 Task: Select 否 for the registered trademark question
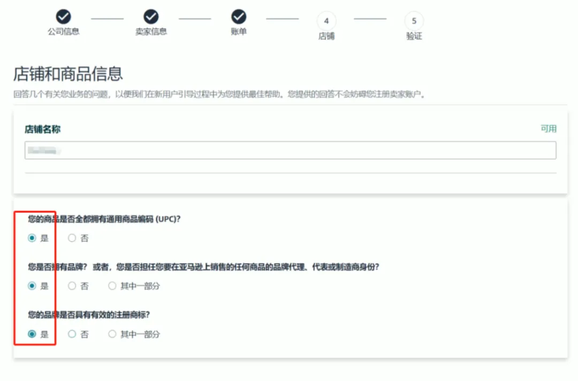pyautogui.click(x=71, y=334)
